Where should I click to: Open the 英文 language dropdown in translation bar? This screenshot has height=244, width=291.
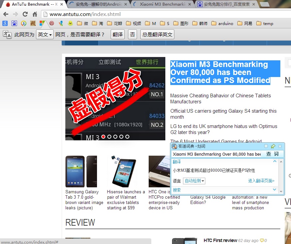(x=45, y=35)
